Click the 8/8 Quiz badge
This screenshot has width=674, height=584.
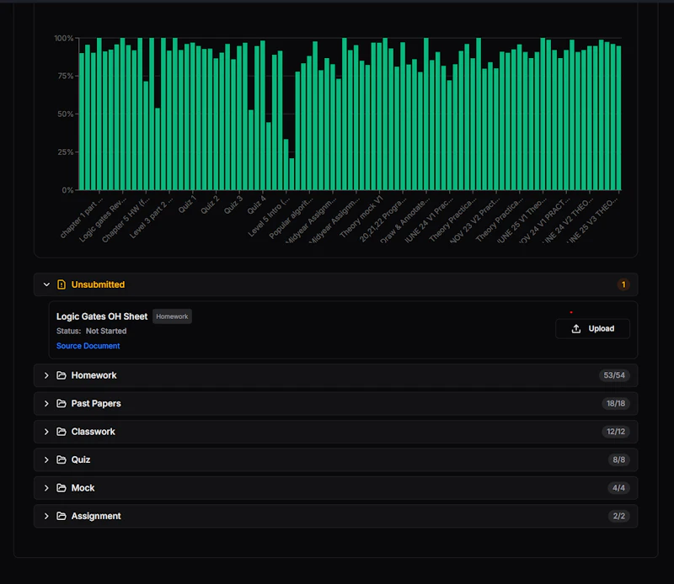pyautogui.click(x=618, y=459)
